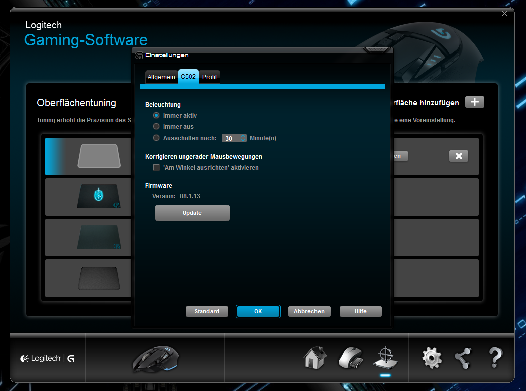Select the mousepad with glowing mouse thumbnail
The height and width of the screenshot is (391, 526).
(98, 196)
